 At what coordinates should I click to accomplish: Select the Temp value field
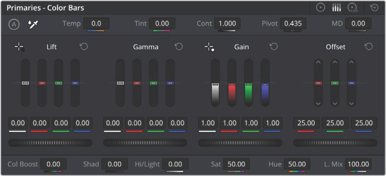[96, 23]
